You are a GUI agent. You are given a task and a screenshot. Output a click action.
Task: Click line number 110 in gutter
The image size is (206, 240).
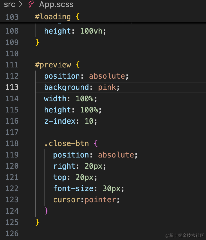click(12, 54)
